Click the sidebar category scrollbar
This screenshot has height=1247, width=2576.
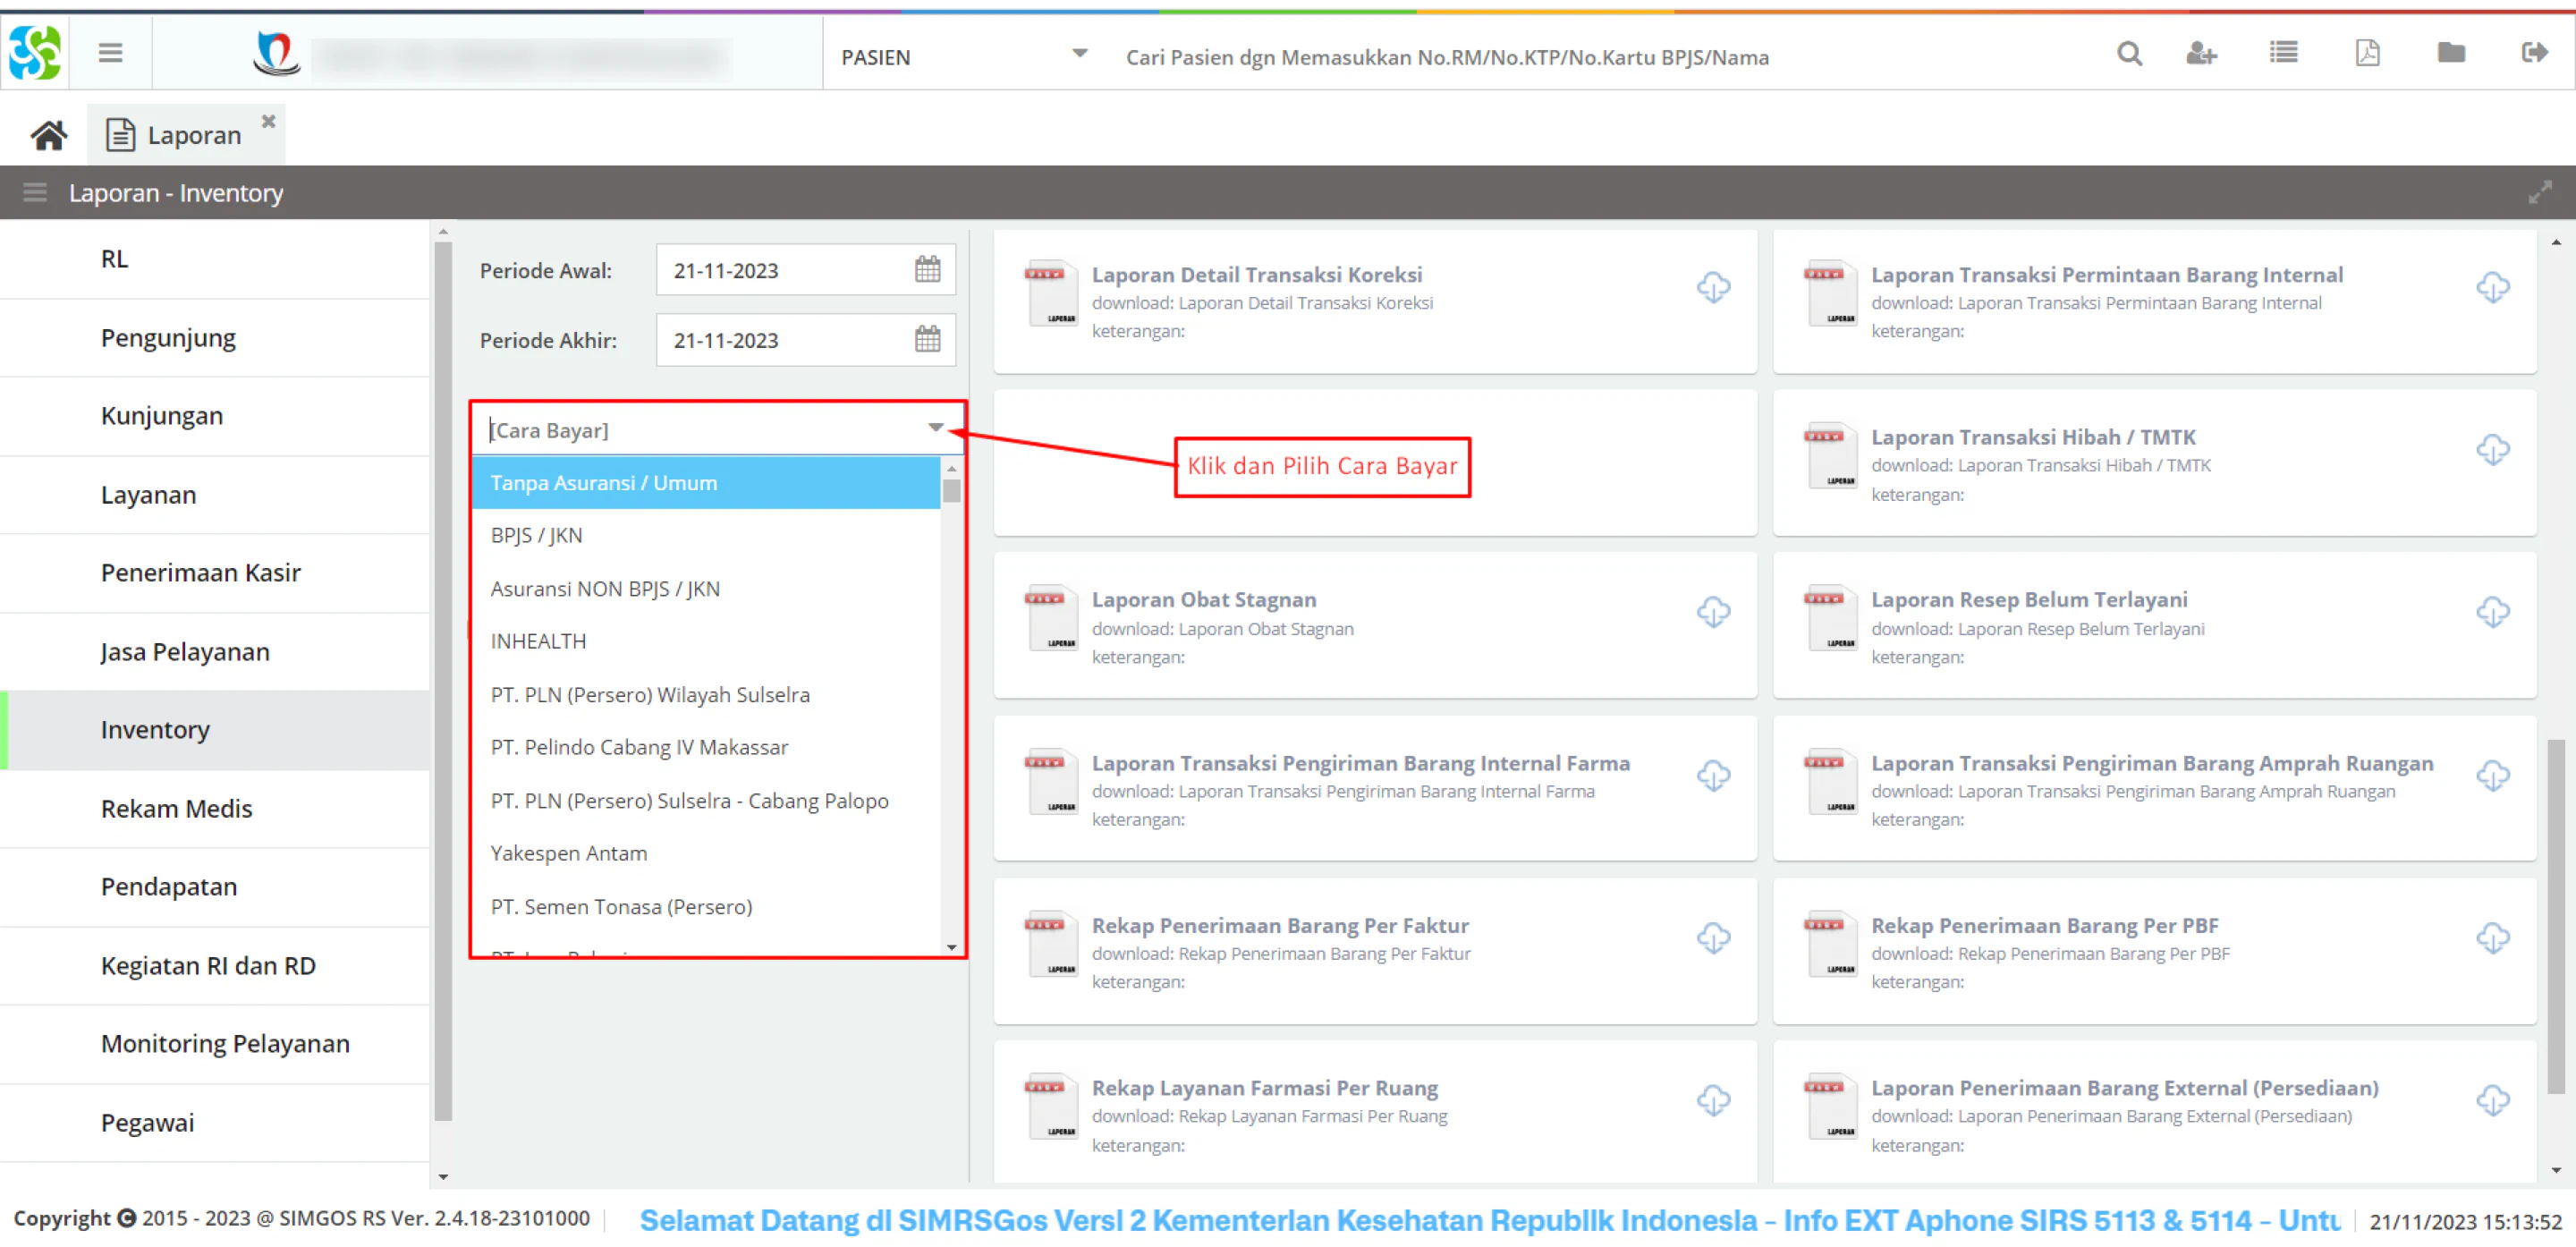pos(443,680)
